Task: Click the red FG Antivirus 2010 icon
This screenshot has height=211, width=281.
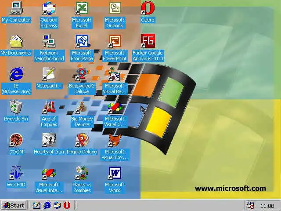Action: click(148, 41)
